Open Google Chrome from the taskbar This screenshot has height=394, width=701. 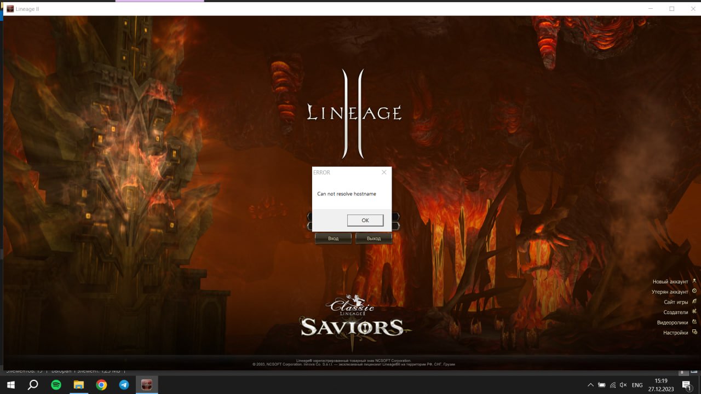click(101, 385)
